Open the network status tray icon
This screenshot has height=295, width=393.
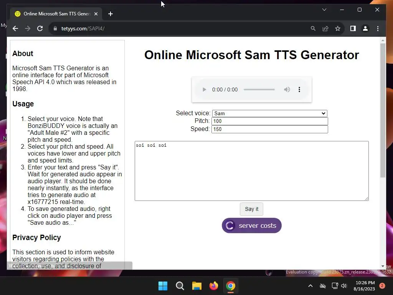335,286
